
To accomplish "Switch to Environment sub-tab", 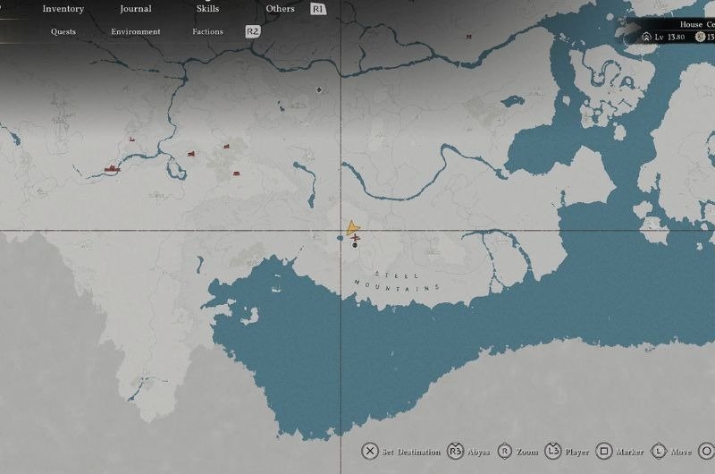I will pyautogui.click(x=136, y=31).
